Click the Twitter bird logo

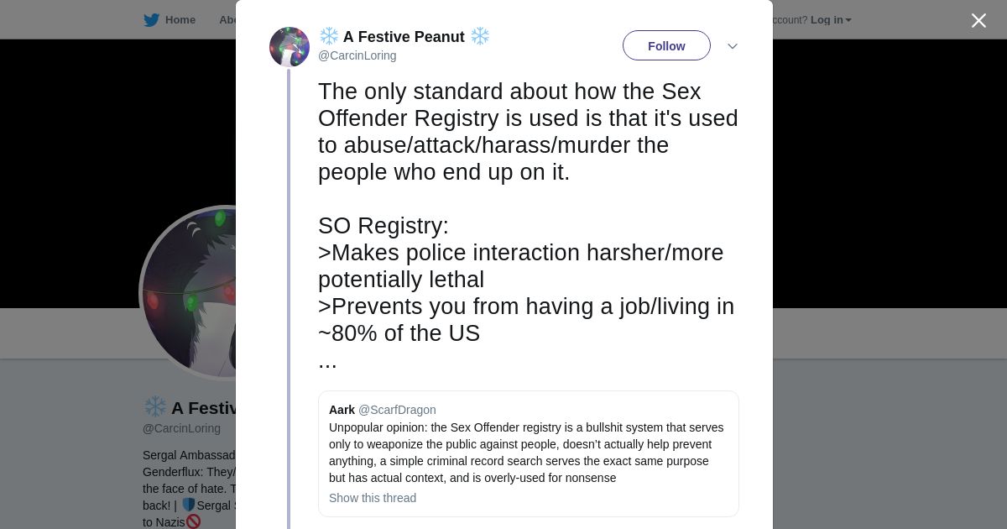point(151,20)
